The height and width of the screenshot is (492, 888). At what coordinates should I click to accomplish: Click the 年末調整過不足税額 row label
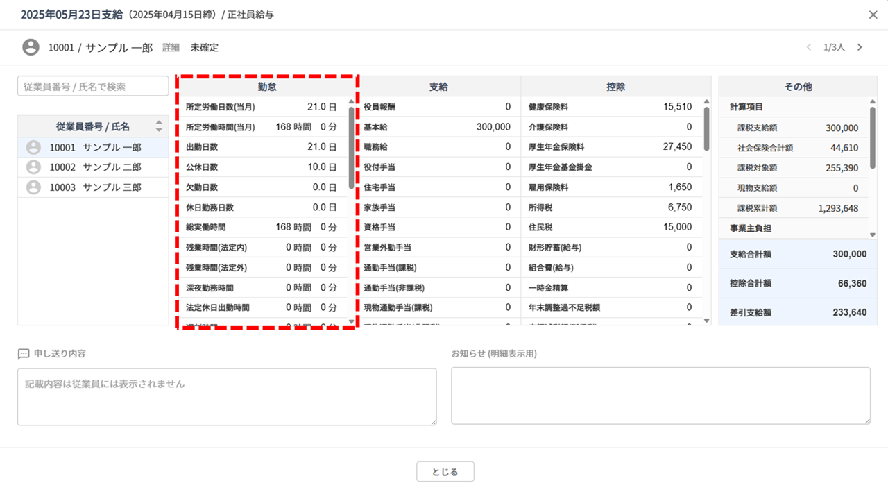click(x=564, y=307)
